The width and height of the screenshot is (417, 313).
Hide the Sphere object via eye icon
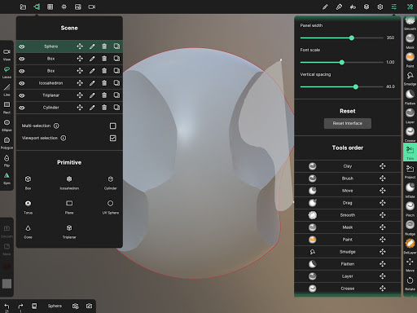(x=22, y=46)
